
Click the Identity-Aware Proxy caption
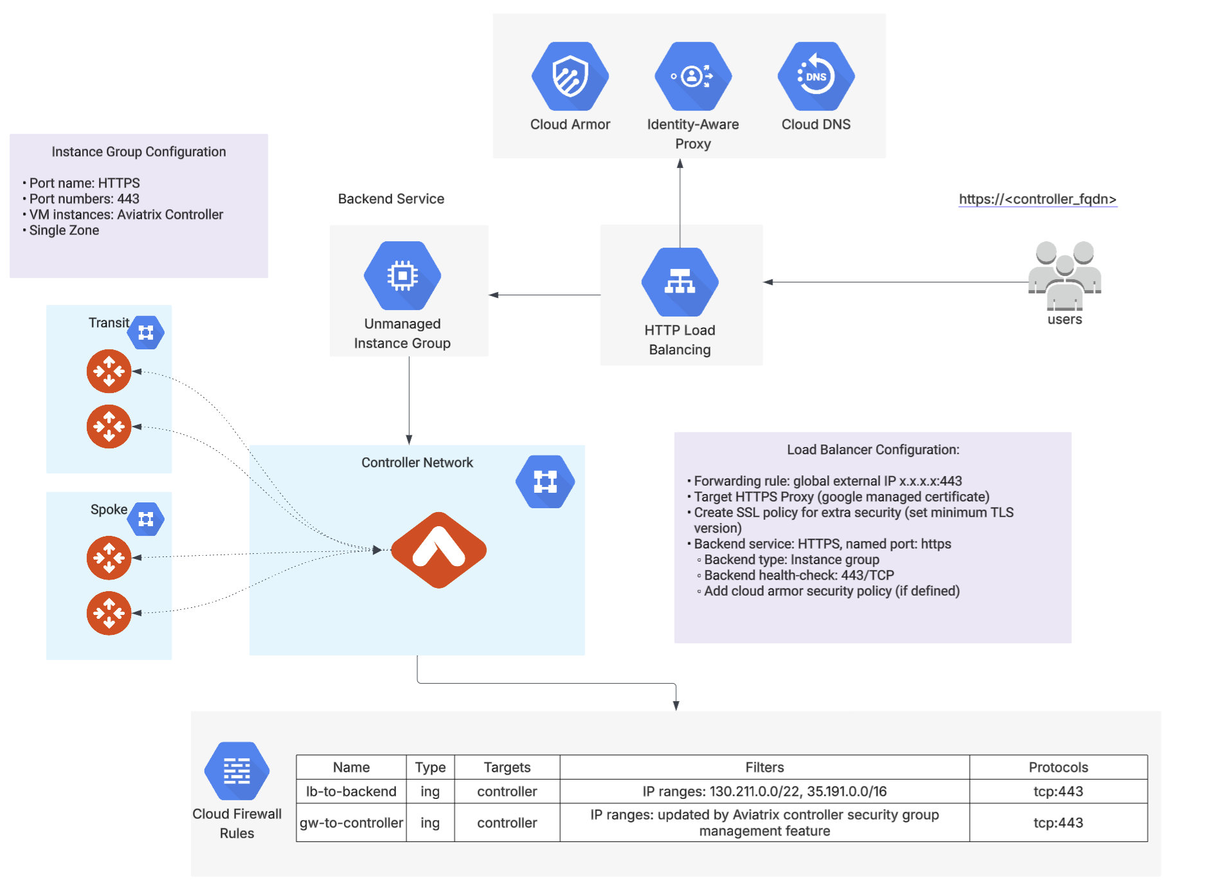pos(693,134)
